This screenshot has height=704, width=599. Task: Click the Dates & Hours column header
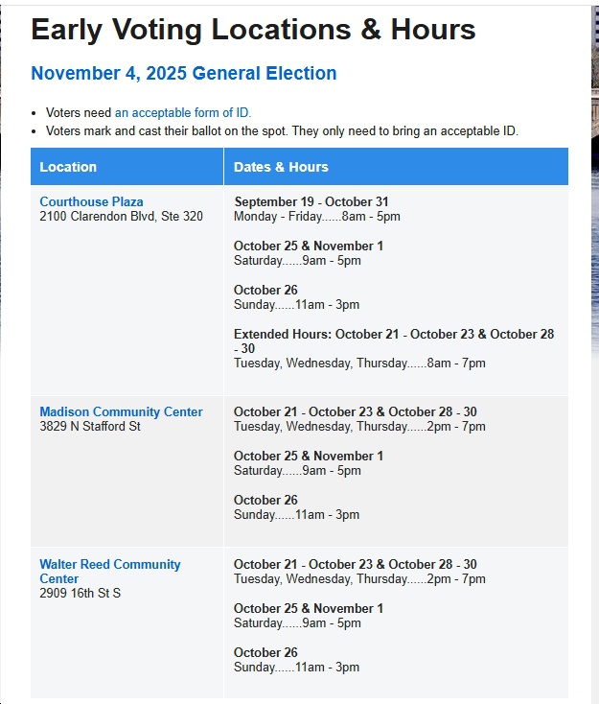(x=281, y=167)
